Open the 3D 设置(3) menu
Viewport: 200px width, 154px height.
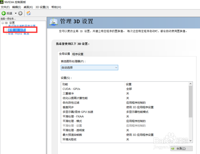click(x=42, y=7)
